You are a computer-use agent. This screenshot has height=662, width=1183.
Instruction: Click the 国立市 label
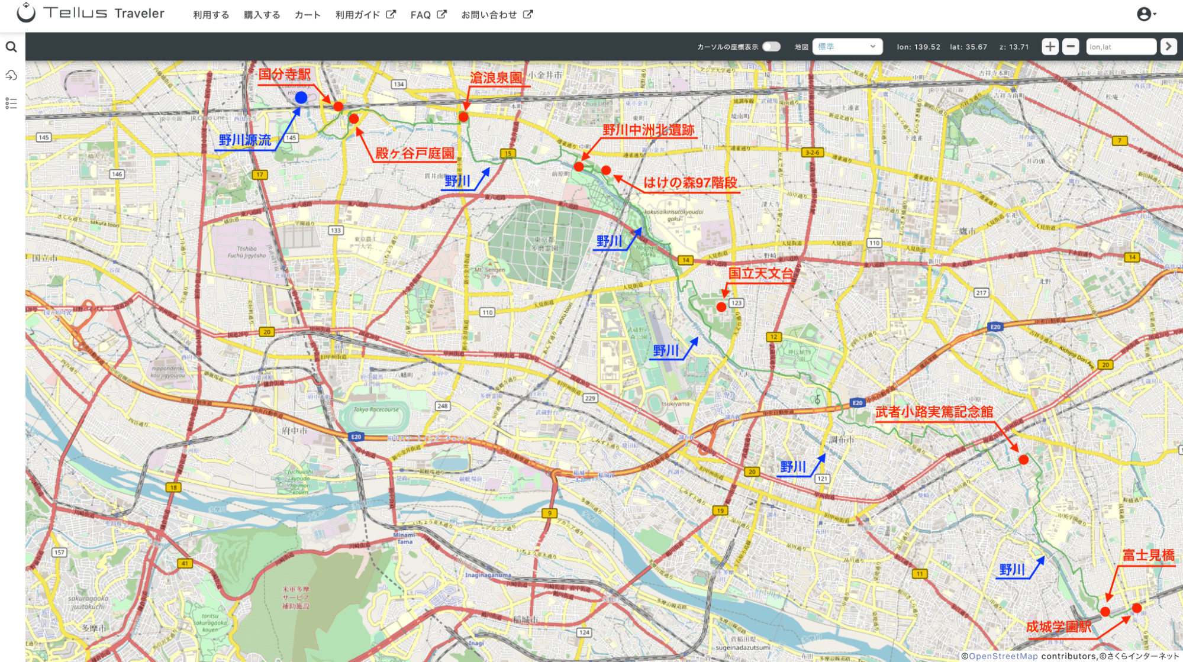(45, 257)
